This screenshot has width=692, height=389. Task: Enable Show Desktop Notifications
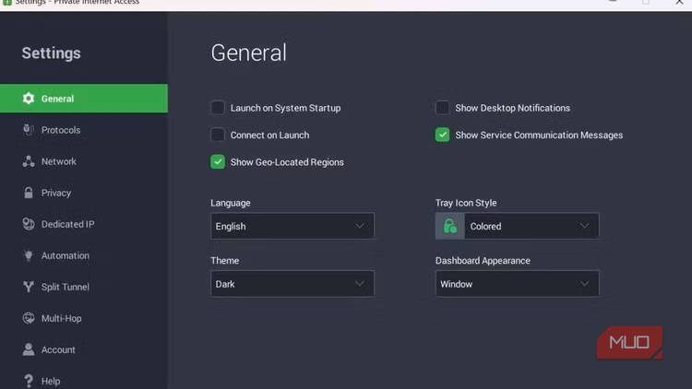click(x=442, y=108)
